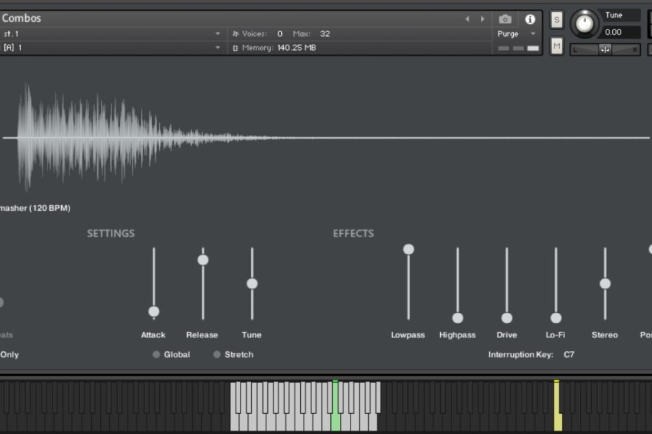Viewport: 652px width, 434px height.
Task: Solo the instrument with the S button
Action: pyautogui.click(x=557, y=20)
